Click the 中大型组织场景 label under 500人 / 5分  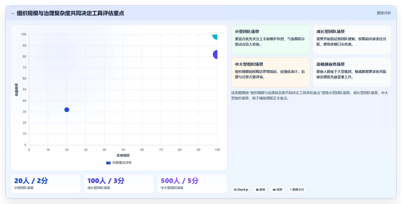coord(172,188)
